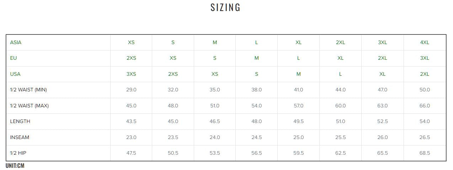This screenshot has width=453, height=170.
Task: Select the 66.0 waist maximum value
Action: coord(425,106)
